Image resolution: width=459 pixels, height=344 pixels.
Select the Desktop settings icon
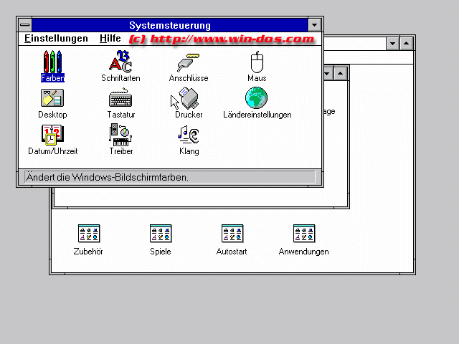[x=52, y=98]
